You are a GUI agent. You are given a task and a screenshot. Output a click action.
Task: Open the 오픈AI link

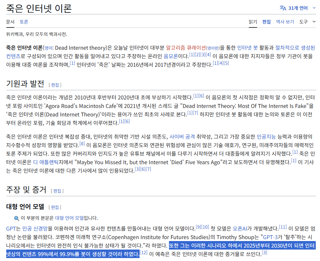coord(240,229)
